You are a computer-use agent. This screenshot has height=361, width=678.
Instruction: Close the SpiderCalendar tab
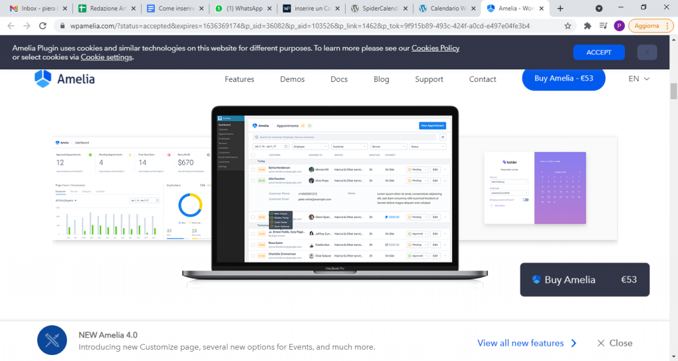click(x=405, y=8)
